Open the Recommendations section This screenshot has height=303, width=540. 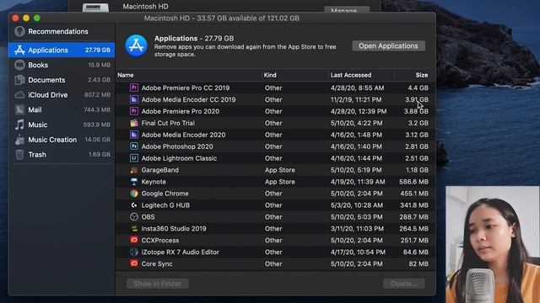(62, 31)
